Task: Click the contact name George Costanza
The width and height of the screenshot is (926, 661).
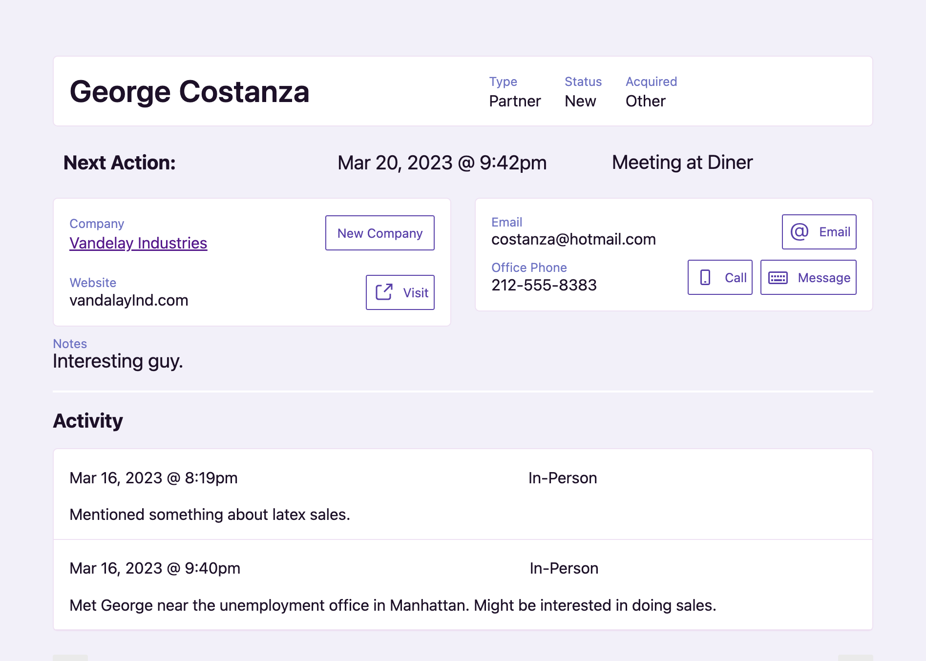Action: tap(189, 91)
